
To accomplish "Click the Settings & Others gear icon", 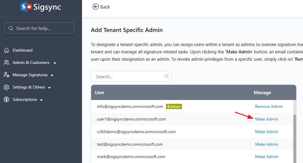I will click(6, 87).
